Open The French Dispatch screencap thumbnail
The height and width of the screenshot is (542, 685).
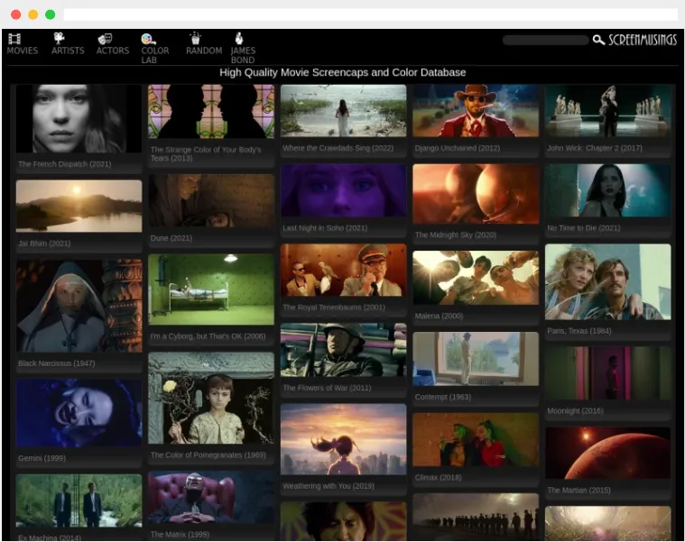coord(79,119)
